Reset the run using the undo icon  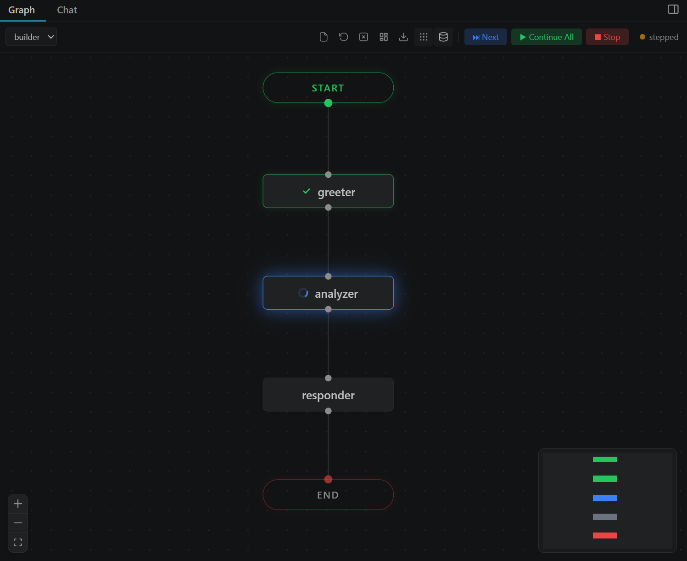click(x=343, y=37)
